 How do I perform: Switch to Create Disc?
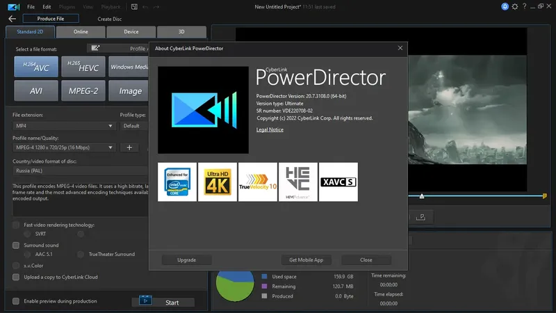pyautogui.click(x=110, y=19)
